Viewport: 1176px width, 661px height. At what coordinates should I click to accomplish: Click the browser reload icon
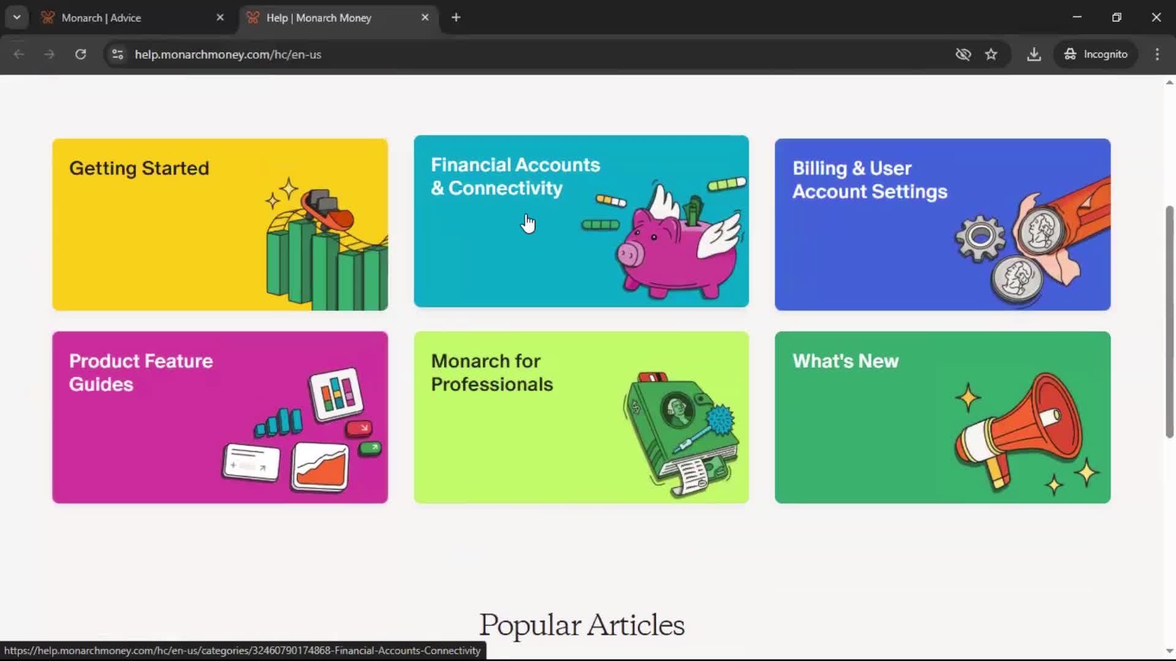tap(80, 54)
